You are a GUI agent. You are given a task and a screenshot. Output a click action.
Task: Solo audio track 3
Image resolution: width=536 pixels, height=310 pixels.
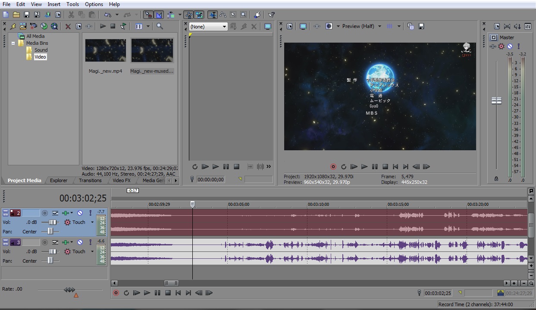[90, 242]
